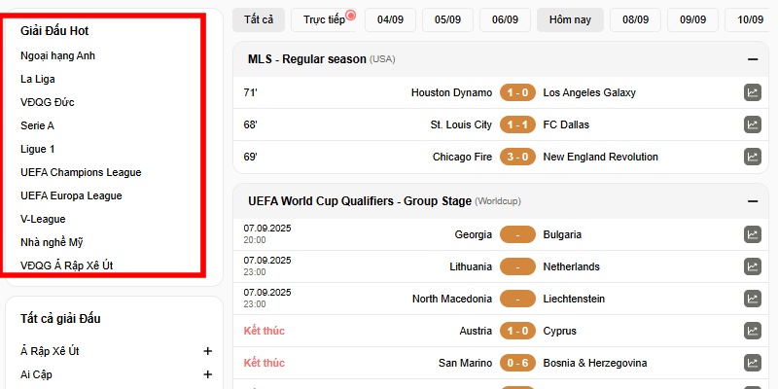Viewport: 778px width, 389px height.
Task: Select the 09/09 date tab
Action: coord(692,19)
